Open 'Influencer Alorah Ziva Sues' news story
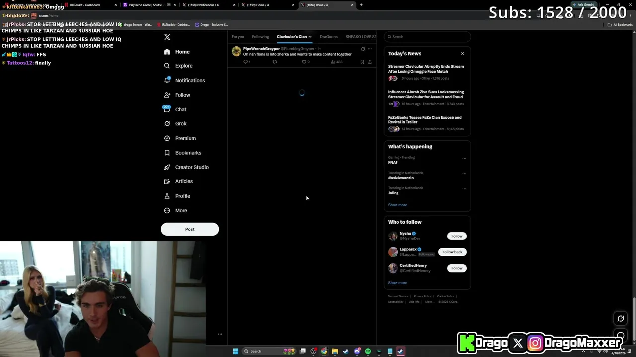This screenshot has height=357, width=636. point(426,94)
